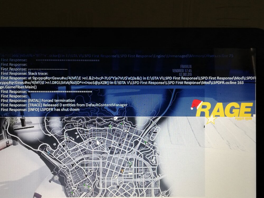264x198 pixels.
Task: Select the white car icon beside orange question mark
Action: point(130,173)
